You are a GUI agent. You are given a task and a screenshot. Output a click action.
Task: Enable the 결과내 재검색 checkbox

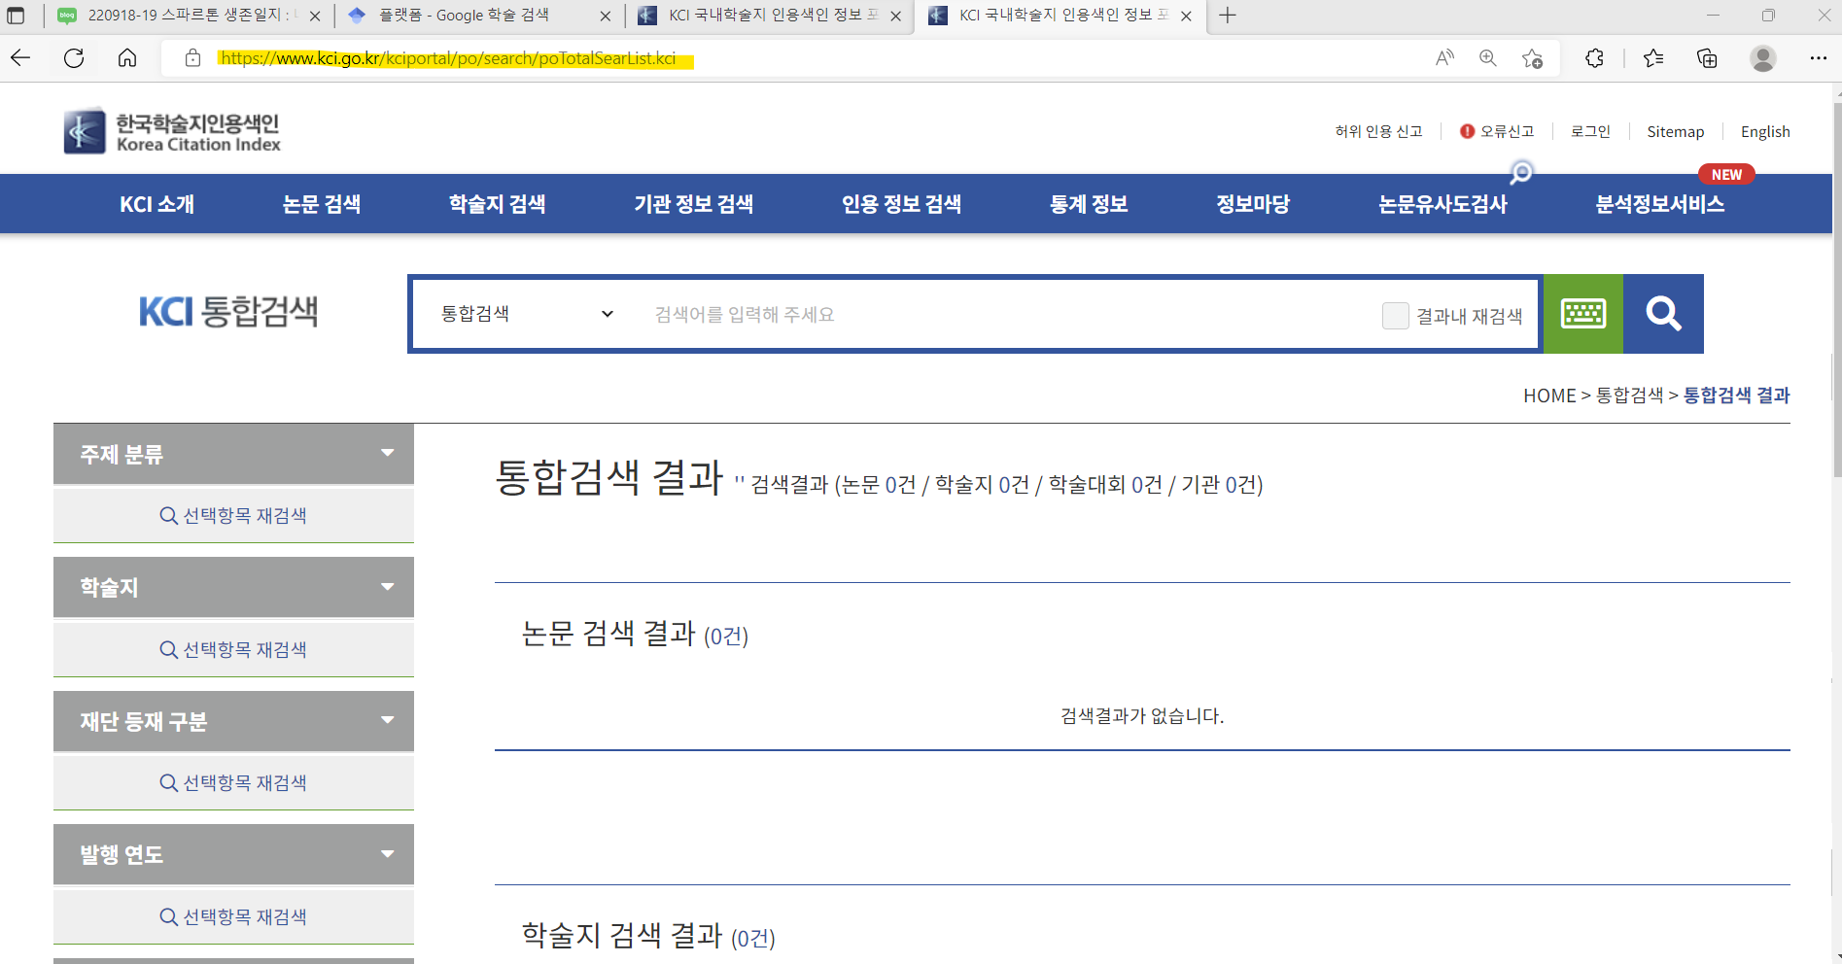[1395, 316]
